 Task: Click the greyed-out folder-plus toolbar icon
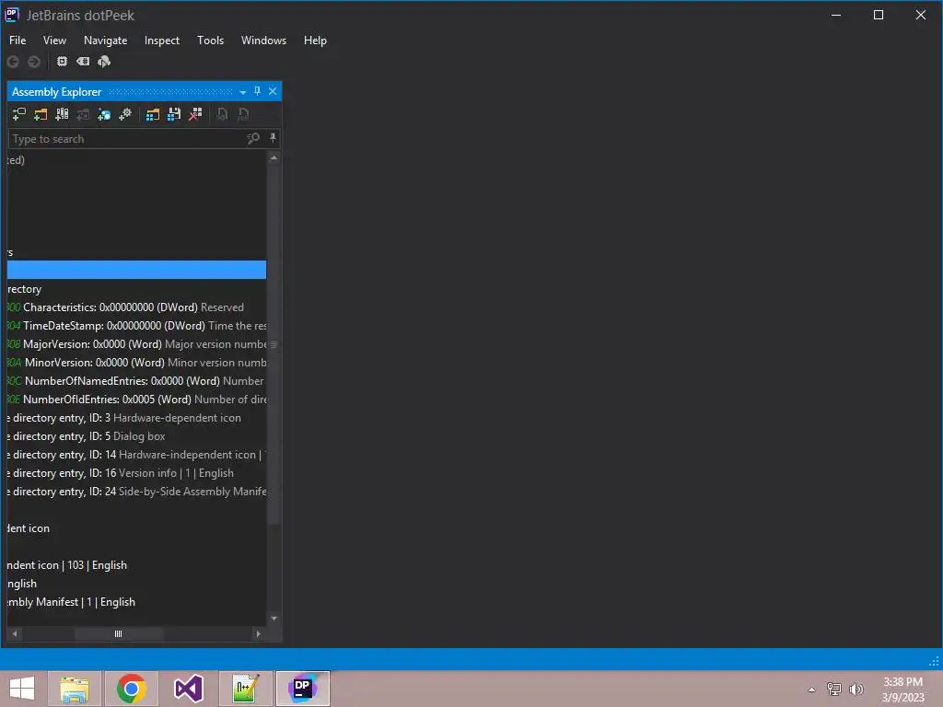click(x=83, y=114)
